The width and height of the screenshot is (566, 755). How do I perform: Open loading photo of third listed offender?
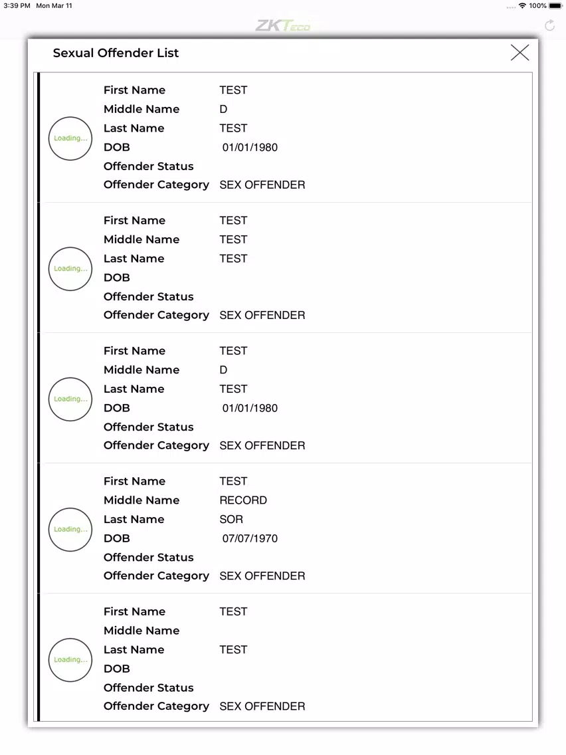pyautogui.click(x=70, y=399)
